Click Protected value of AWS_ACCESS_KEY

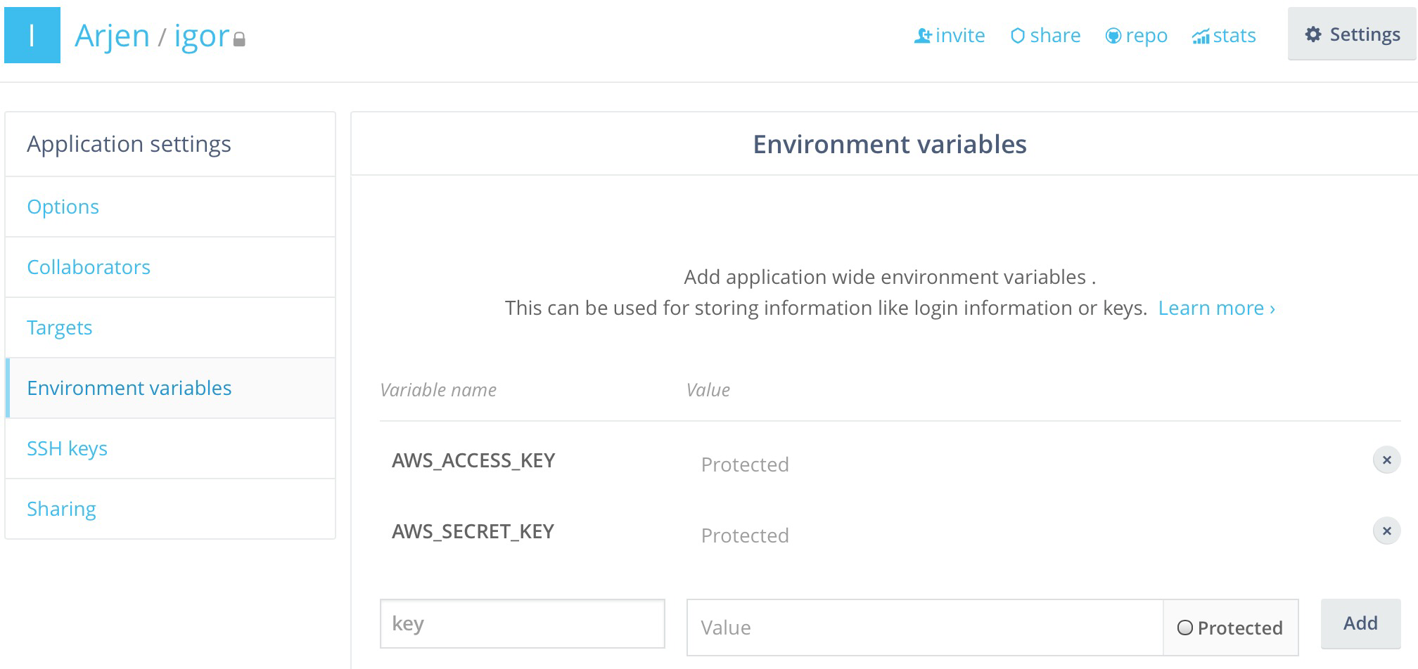(745, 465)
